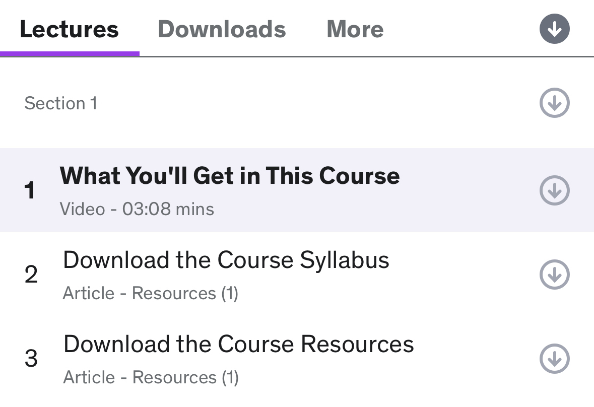The width and height of the screenshot is (594, 407).
Task: Download all lectures with the dark arrow icon
Action: click(x=554, y=29)
